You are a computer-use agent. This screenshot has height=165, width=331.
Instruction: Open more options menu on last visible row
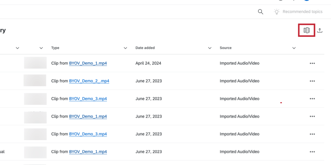point(312,152)
